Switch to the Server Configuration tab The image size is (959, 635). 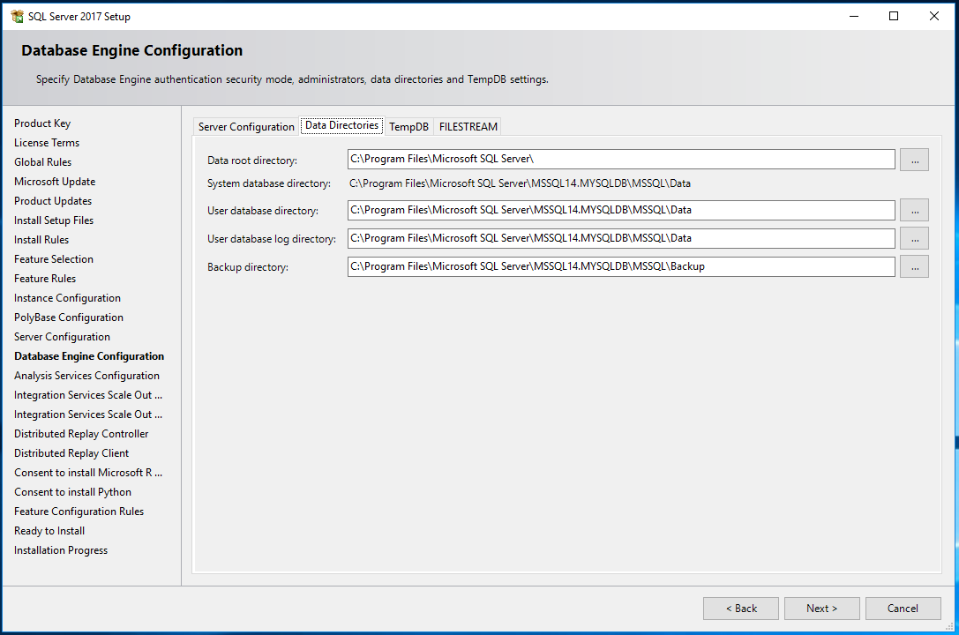[246, 127]
